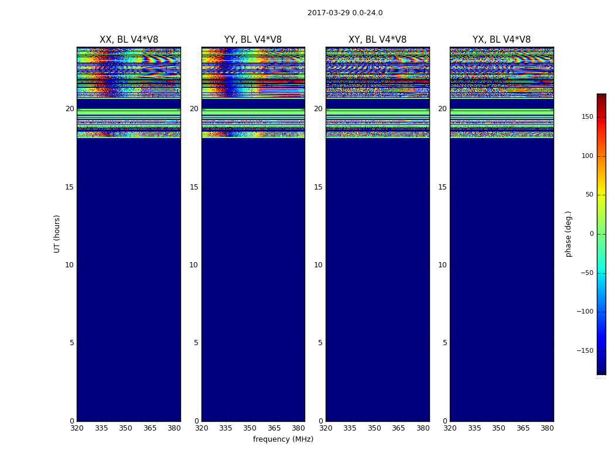Click the phase colorbar near the 150 mark
Viewport: 615px width, 468px height.
point(602,117)
